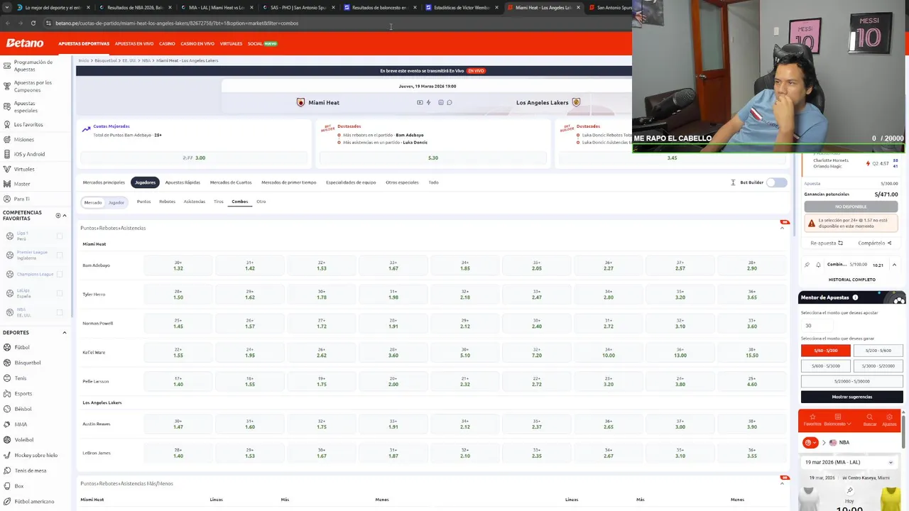Open the Virtuales sidebar icon

point(6,169)
